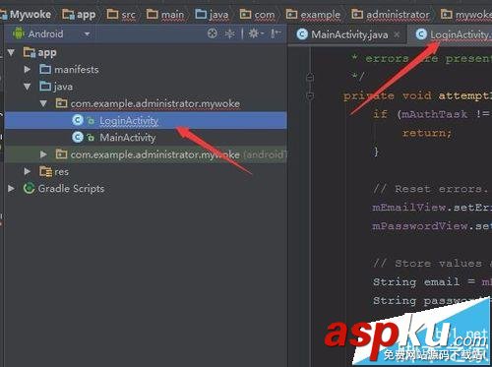The width and height of the screenshot is (492, 367).
Task: Click the 'private void attempt' code line
Action: (417, 95)
